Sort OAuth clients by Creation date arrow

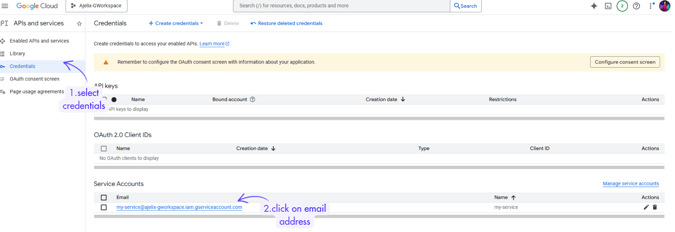(x=273, y=149)
